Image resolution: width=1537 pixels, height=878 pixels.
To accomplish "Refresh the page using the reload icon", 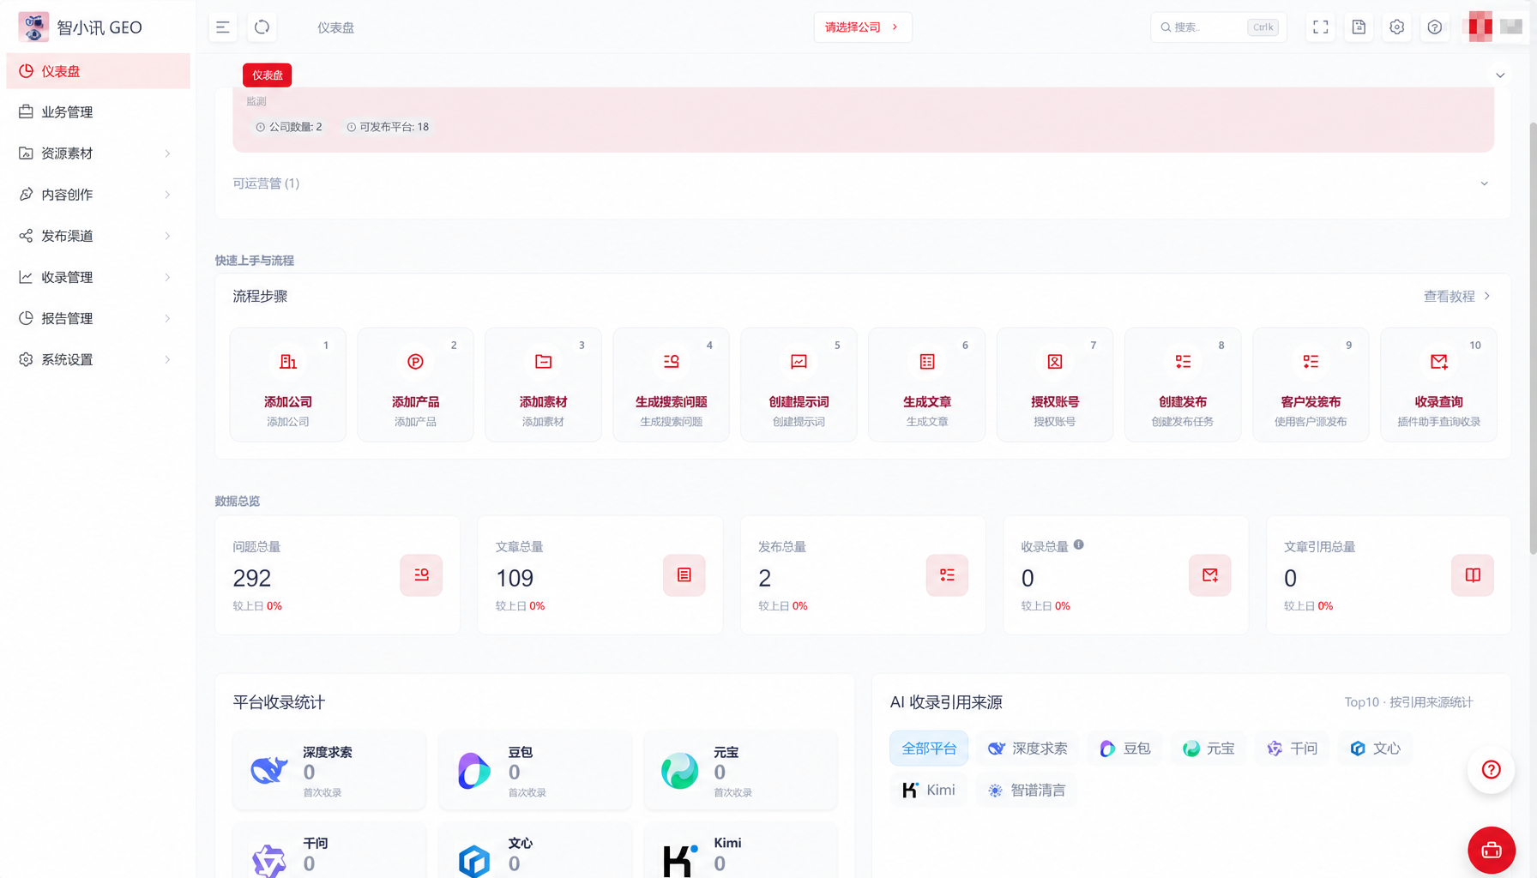I will click(x=262, y=27).
